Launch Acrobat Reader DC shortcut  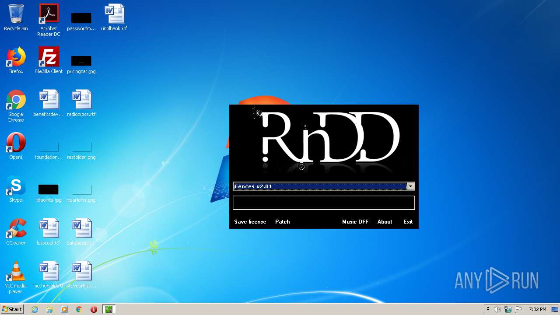(x=49, y=20)
